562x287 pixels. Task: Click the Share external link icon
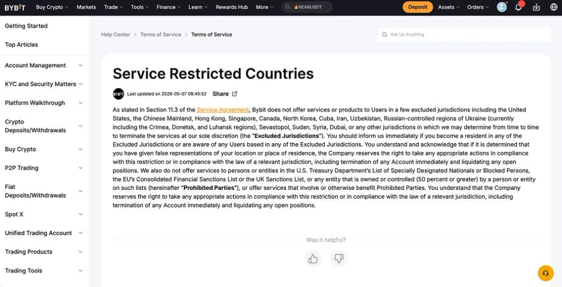coord(235,94)
